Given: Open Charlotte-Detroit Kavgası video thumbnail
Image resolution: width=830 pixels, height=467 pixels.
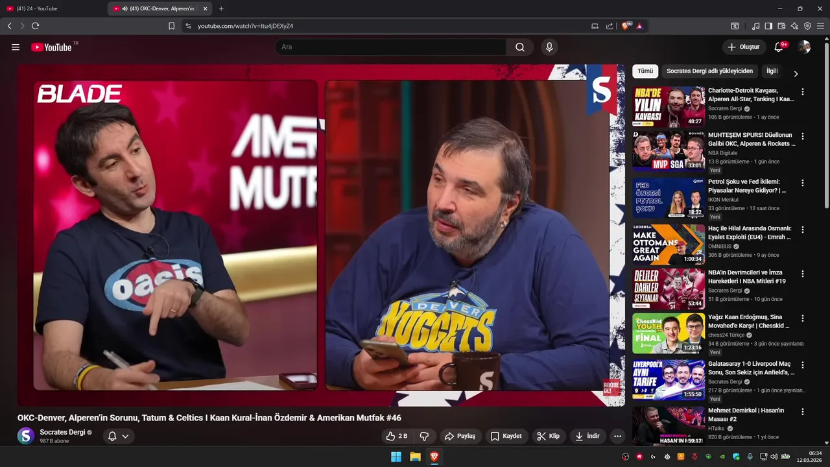Looking at the screenshot, I should coord(669,106).
